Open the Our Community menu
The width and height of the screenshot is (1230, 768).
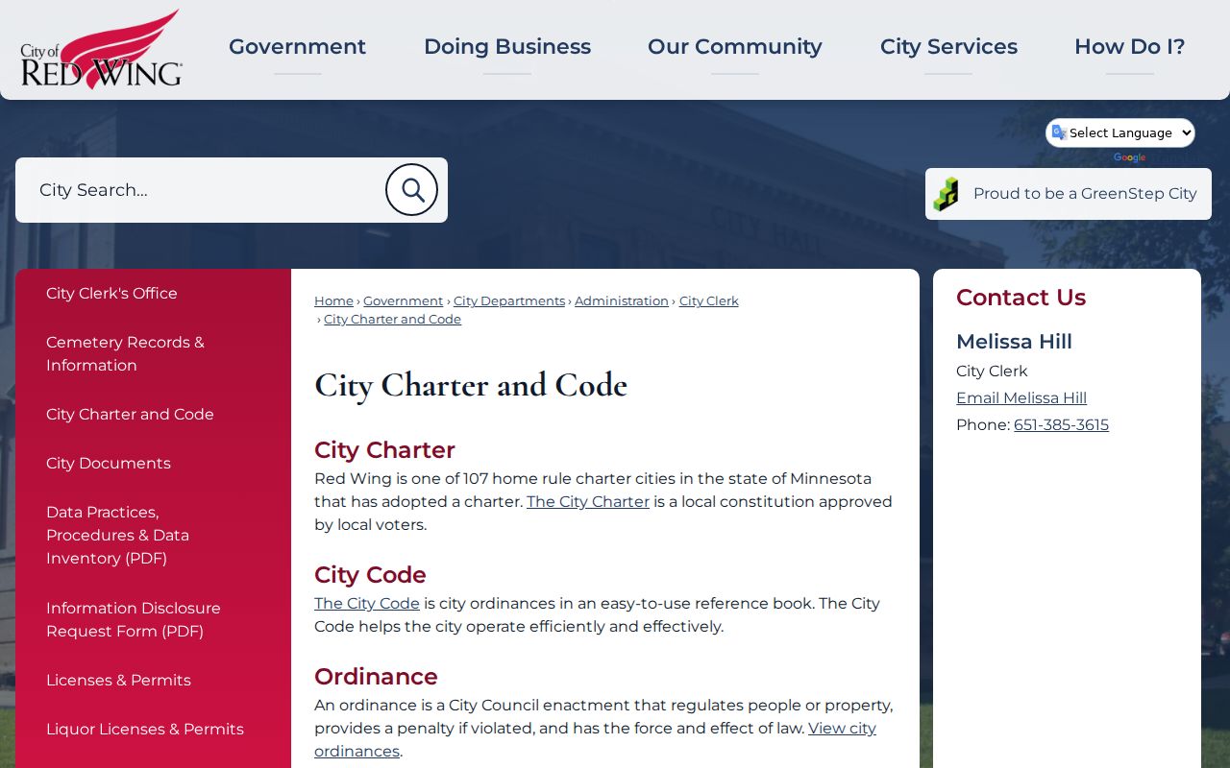coord(735,47)
